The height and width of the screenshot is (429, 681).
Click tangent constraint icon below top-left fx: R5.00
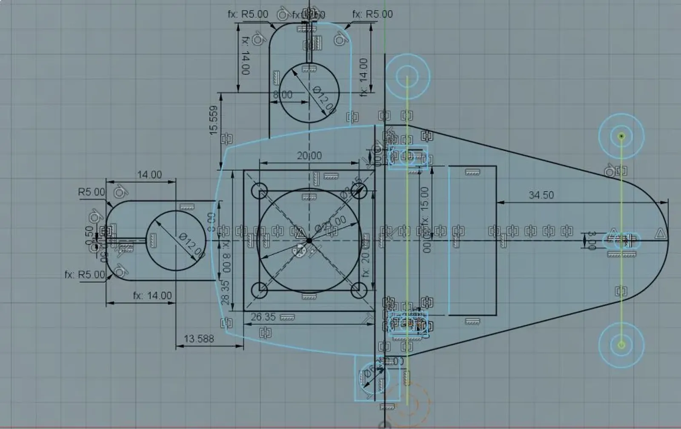coord(258,40)
